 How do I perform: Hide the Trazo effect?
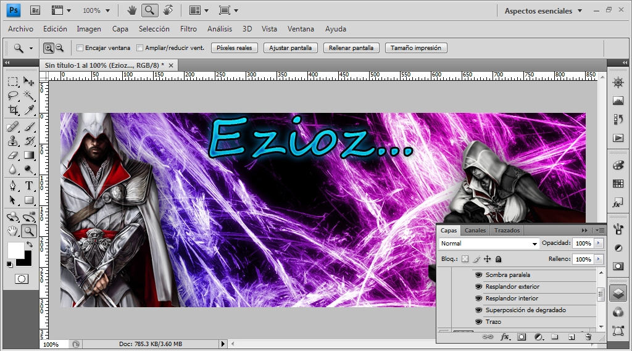pos(478,321)
